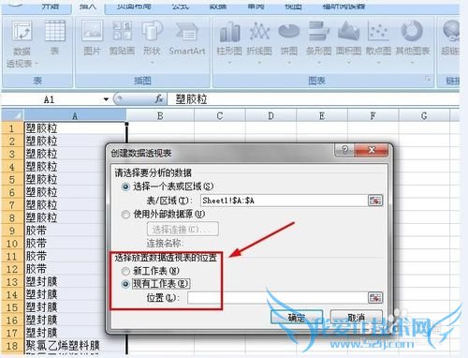Expand the 散点图 dropdown arrow
The image size is (468, 358).
pos(378,63)
